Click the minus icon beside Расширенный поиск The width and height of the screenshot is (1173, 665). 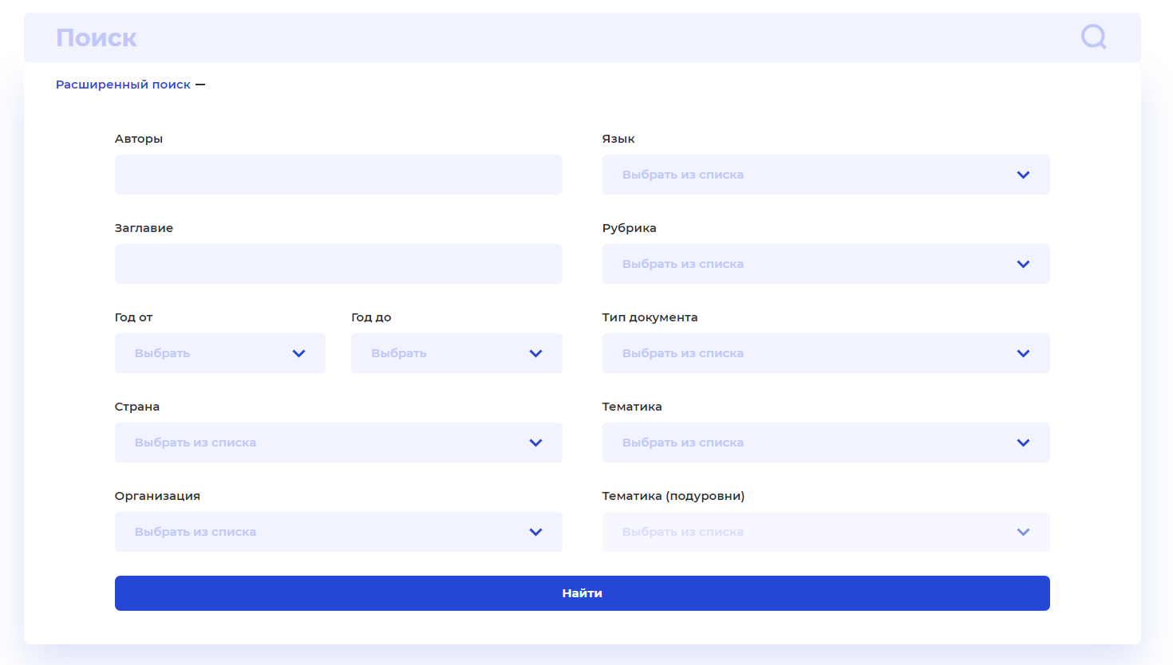pyautogui.click(x=200, y=85)
